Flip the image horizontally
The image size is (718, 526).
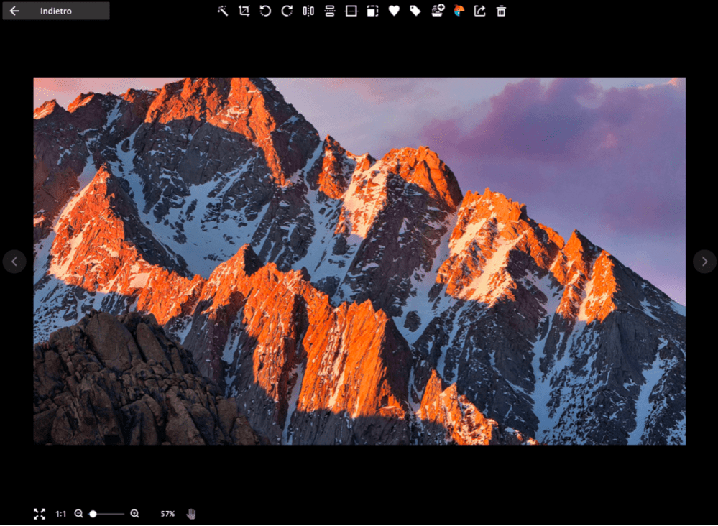[308, 11]
